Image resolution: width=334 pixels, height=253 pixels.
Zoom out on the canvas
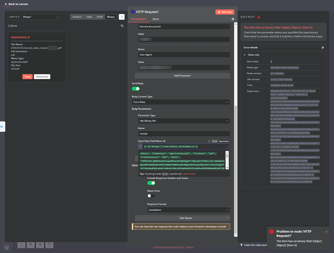tap(40, 245)
